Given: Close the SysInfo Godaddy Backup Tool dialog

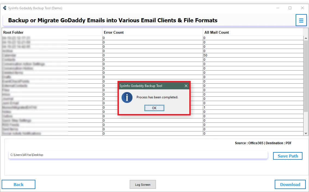Looking at the screenshot, I should pos(186,86).
